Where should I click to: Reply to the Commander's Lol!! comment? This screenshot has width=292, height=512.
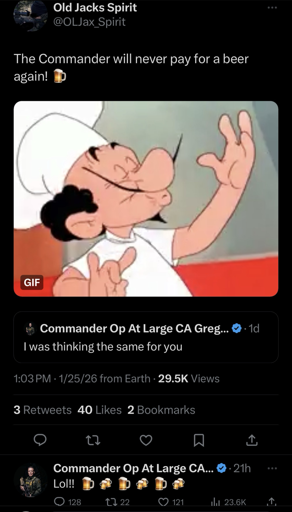pyautogui.click(x=60, y=502)
